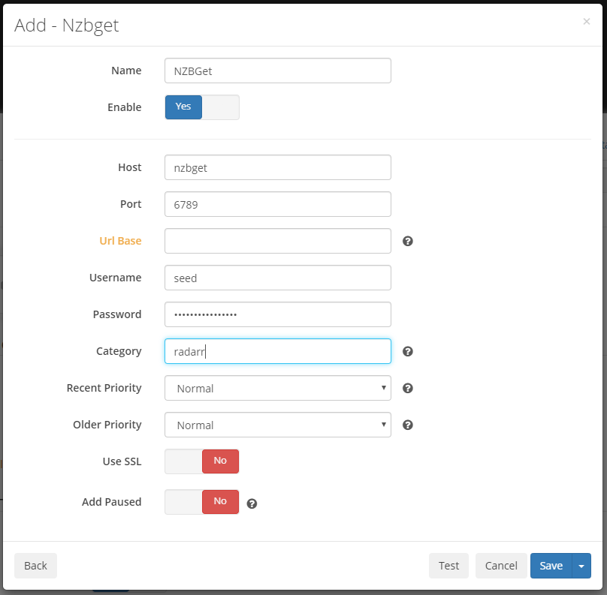This screenshot has width=607, height=595.
Task: Focus the Port input field
Action: click(277, 204)
